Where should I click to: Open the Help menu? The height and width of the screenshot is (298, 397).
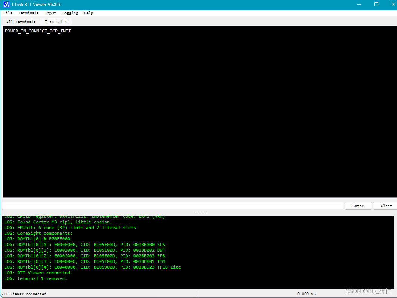[89, 13]
